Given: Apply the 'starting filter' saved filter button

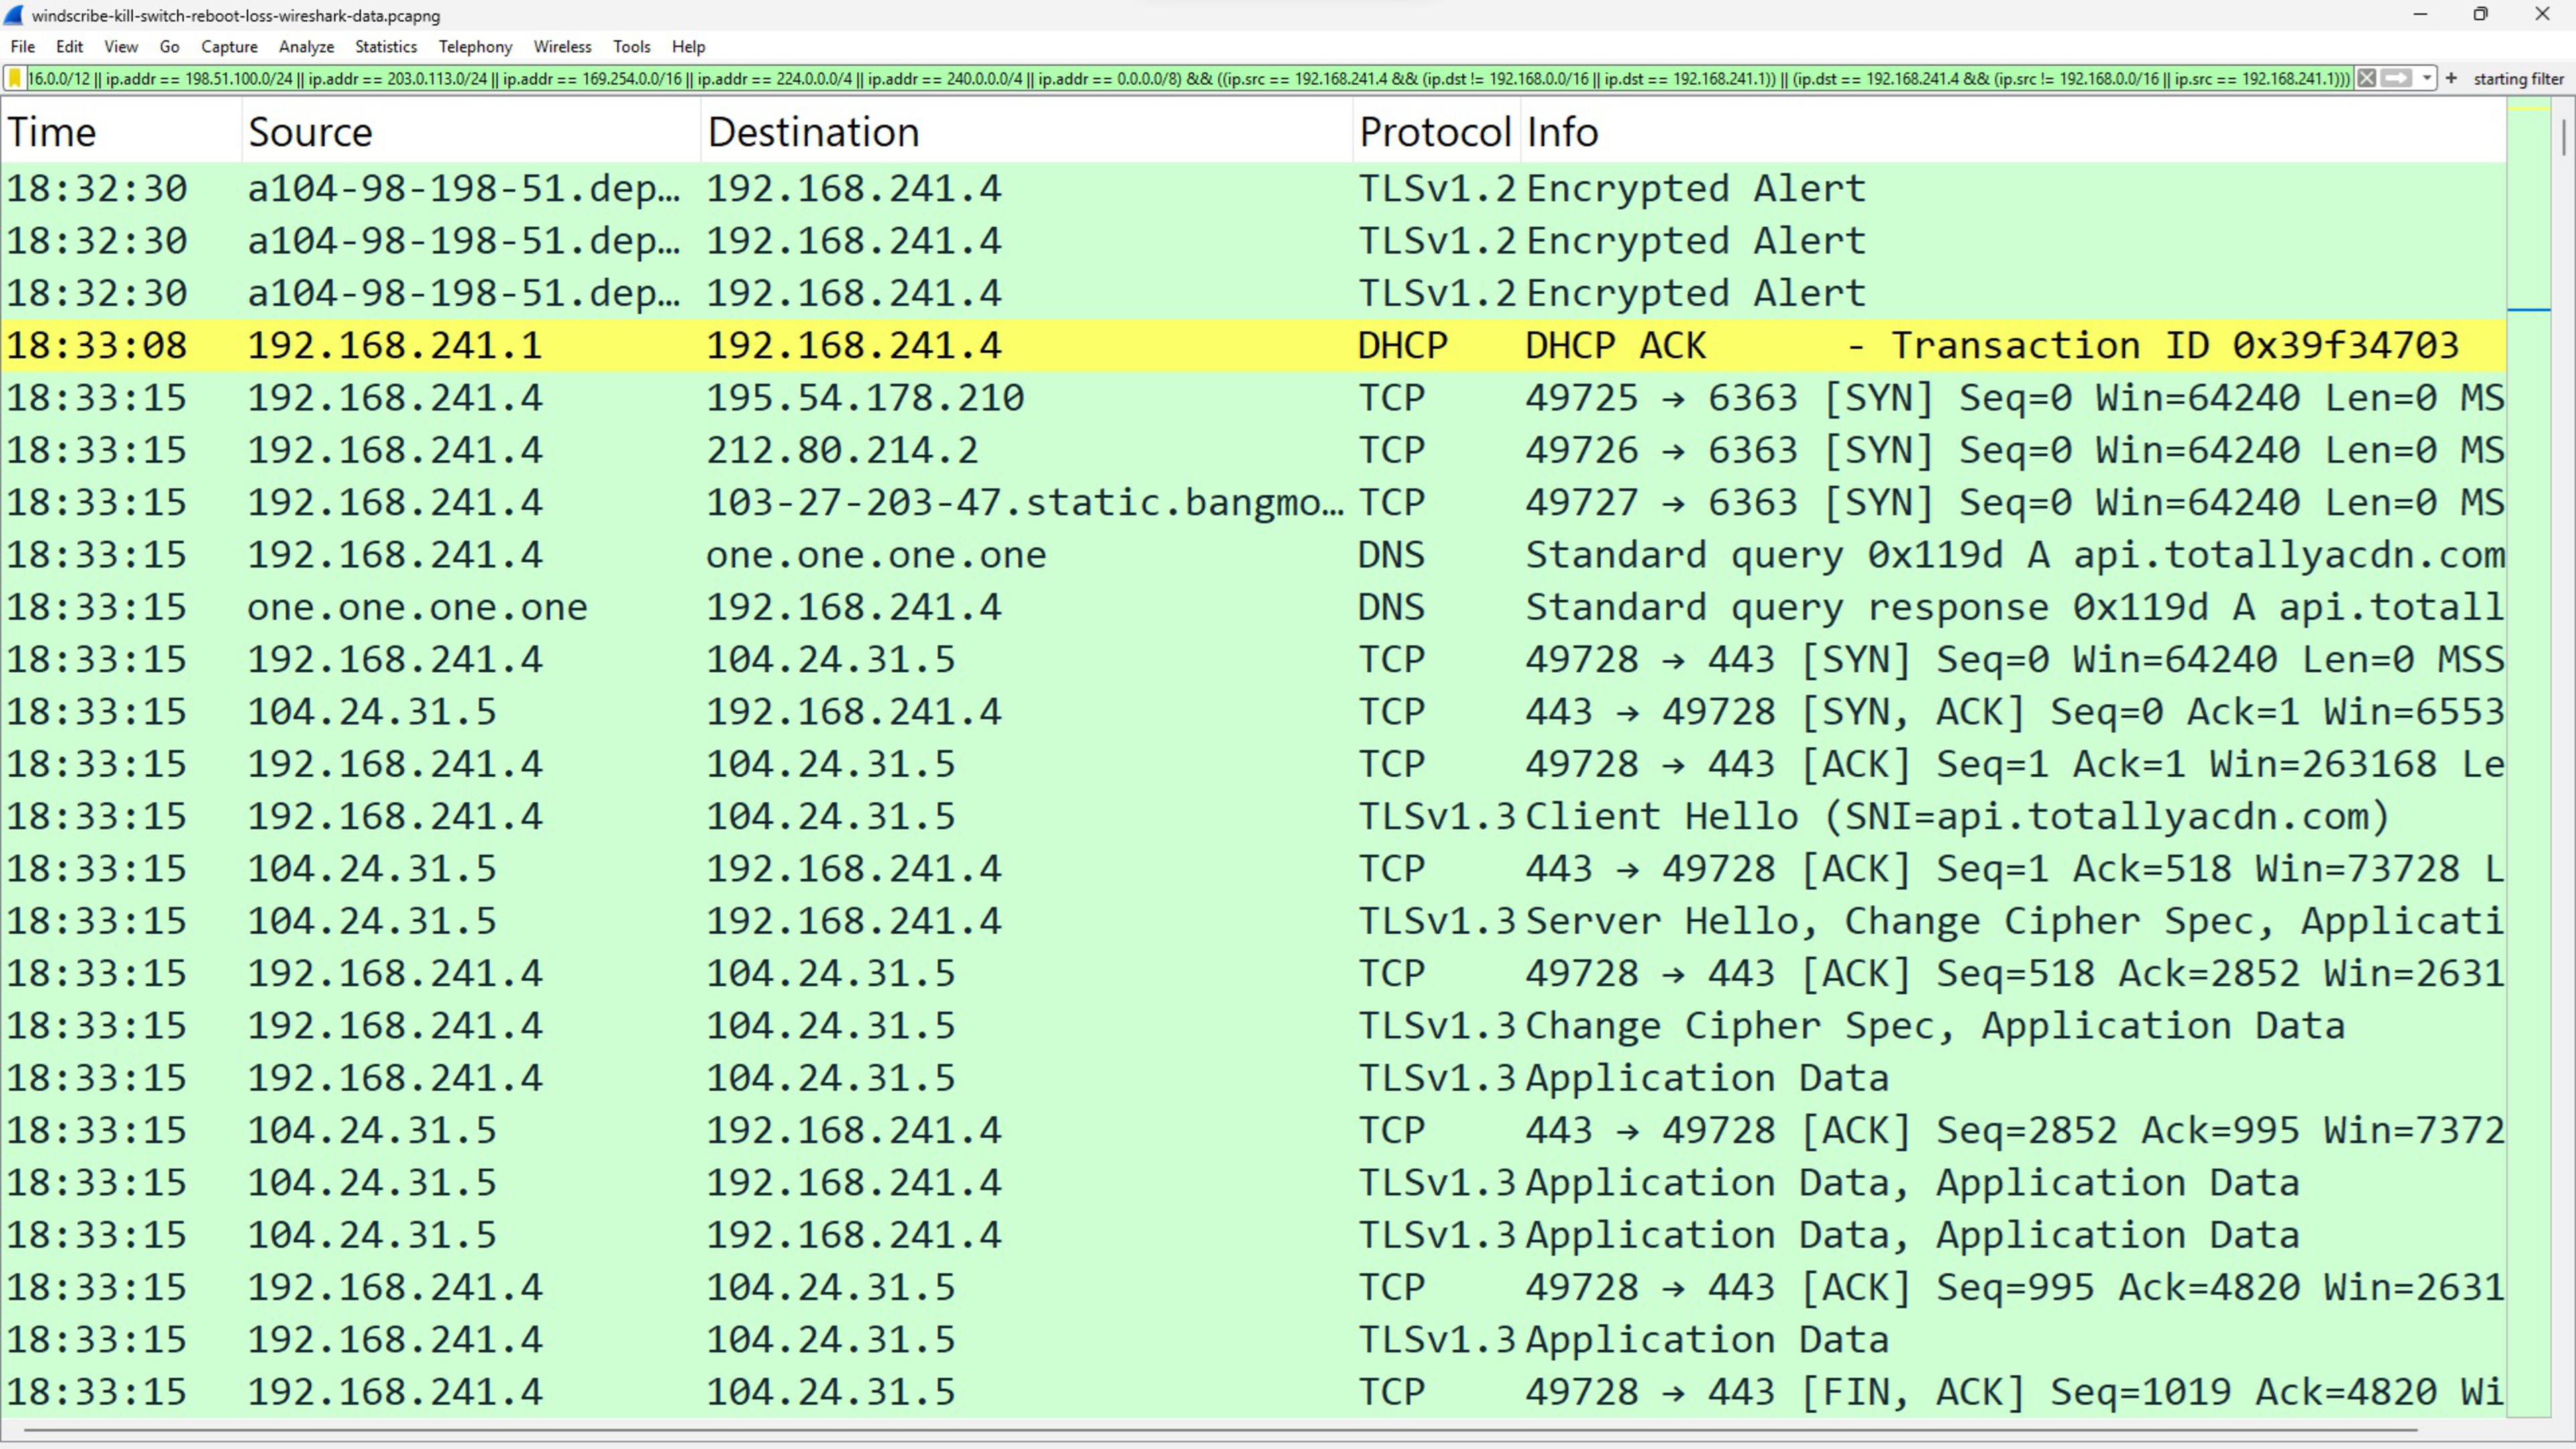Looking at the screenshot, I should [2518, 79].
